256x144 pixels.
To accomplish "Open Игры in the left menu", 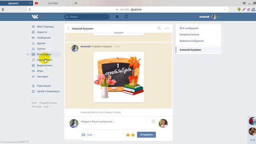I will (x=40, y=71).
